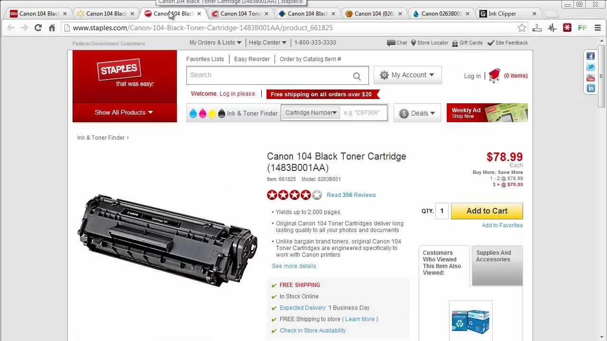
Task: Open the shopping cart icon
Action: click(x=495, y=75)
